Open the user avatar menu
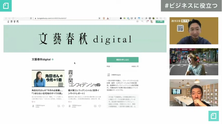Screen dimensions: 222x124 (x=152, y=21)
